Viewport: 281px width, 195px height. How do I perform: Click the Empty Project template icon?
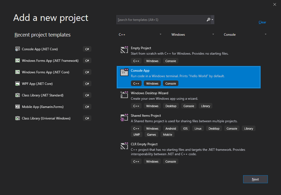(x=124, y=50)
